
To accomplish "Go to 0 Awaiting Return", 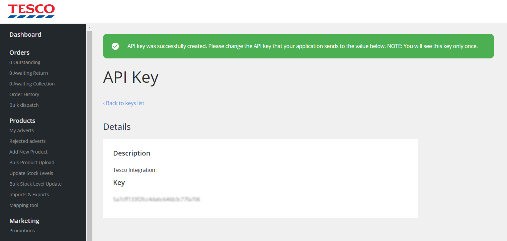I will pyautogui.click(x=29, y=73).
